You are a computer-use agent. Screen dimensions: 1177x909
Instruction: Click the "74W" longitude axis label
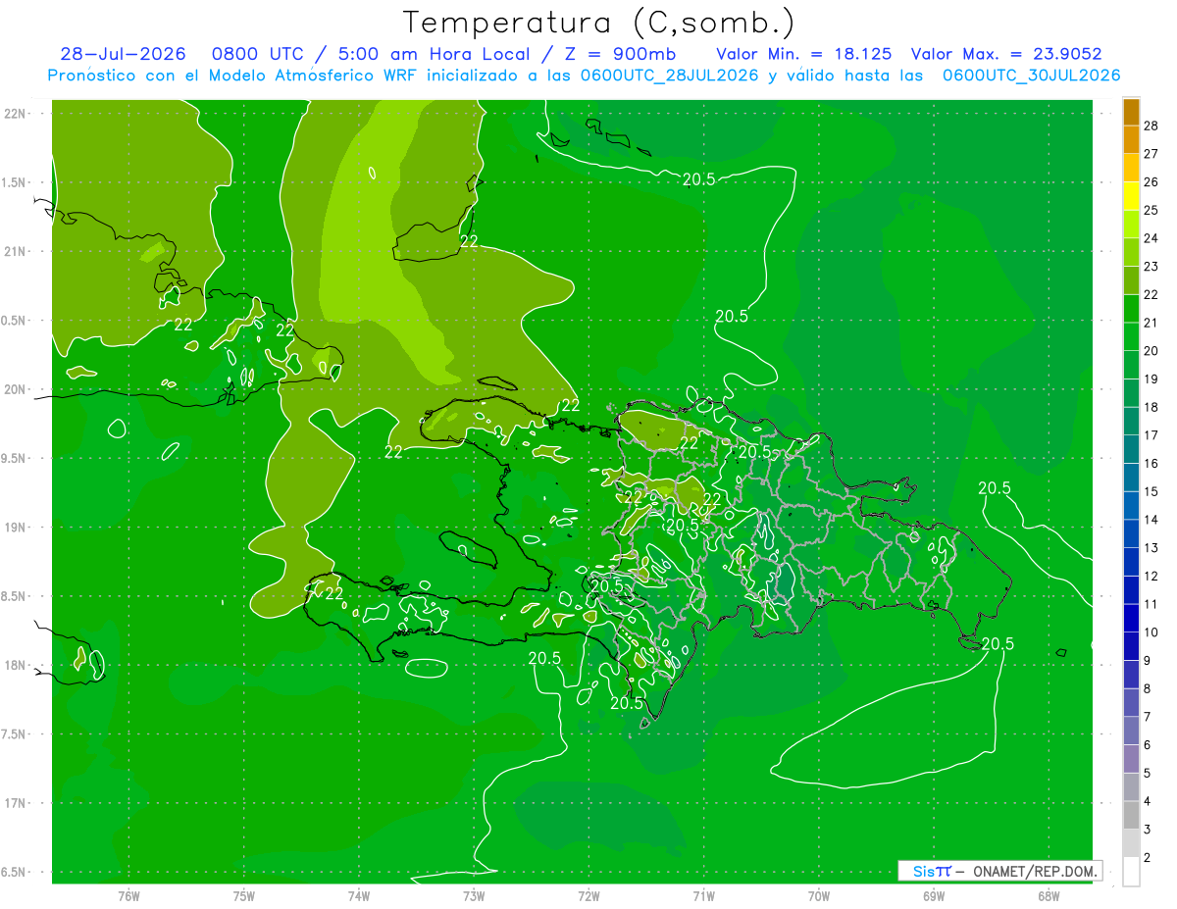(358, 895)
